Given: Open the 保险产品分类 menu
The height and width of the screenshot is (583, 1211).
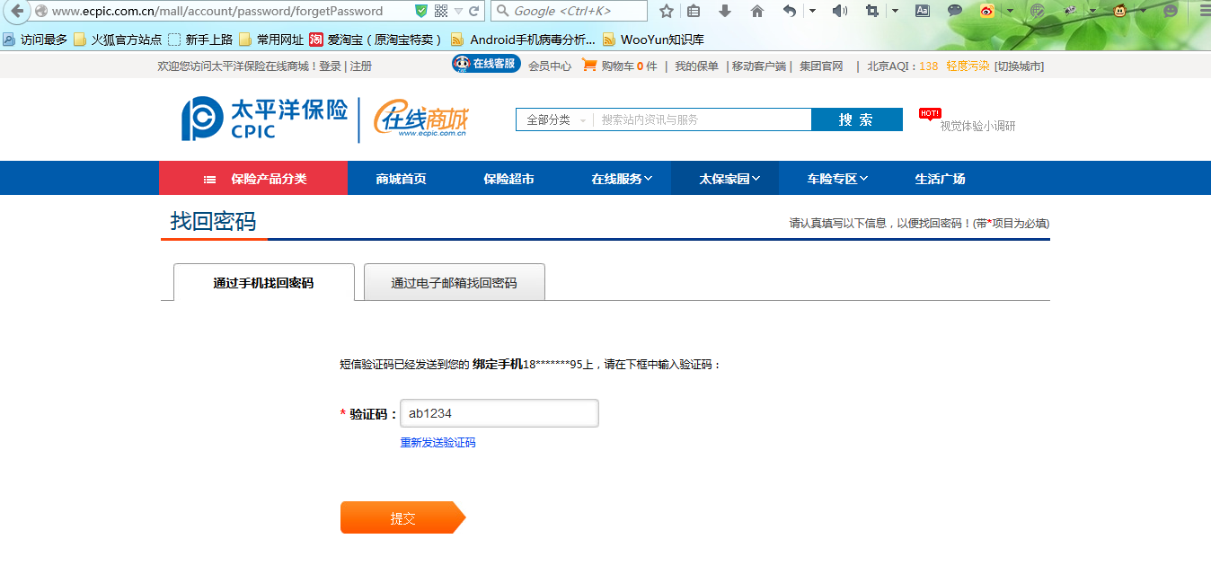Looking at the screenshot, I should tap(253, 179).
